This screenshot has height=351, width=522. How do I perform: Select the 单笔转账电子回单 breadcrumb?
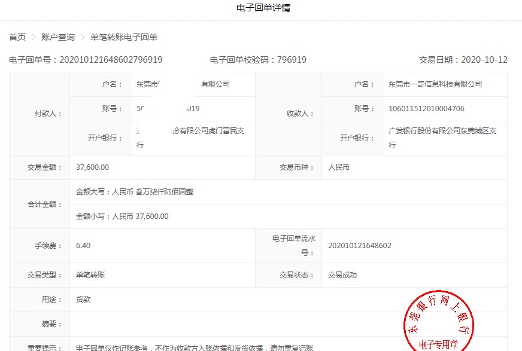pos(124,37)
